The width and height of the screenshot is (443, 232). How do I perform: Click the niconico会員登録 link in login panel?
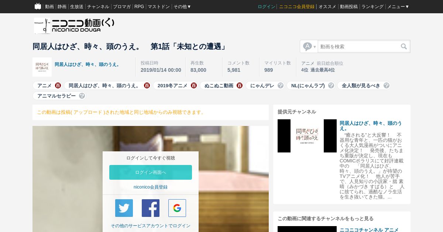(151, 187)
